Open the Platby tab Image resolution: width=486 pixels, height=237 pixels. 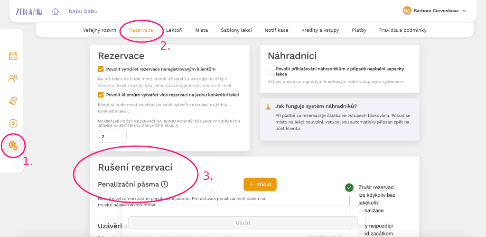coord(359,30)
